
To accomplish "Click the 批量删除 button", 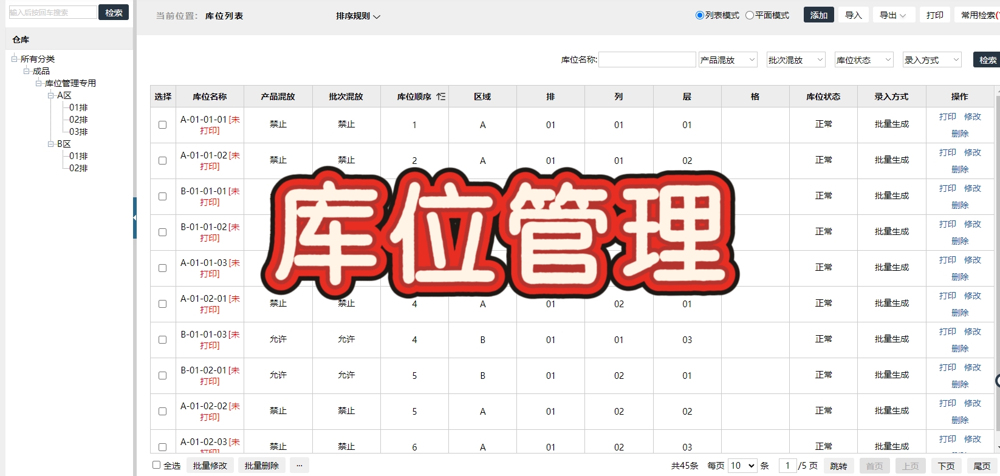I will 262,466.
